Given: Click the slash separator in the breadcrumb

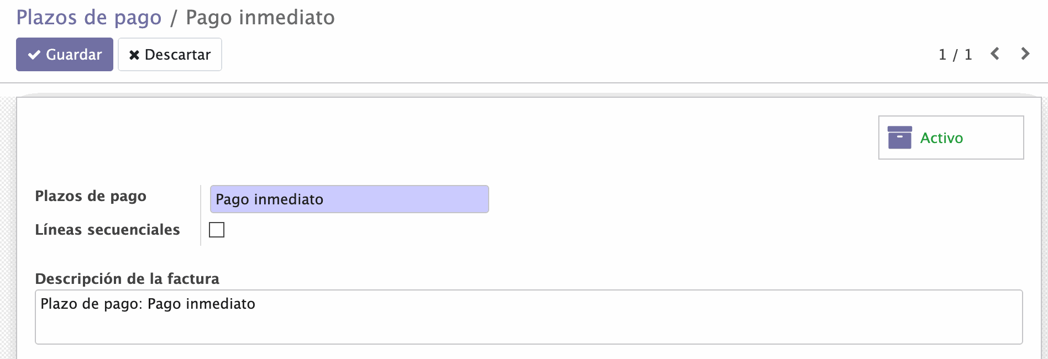Looking at the screenshot, I should coord(174,18).
